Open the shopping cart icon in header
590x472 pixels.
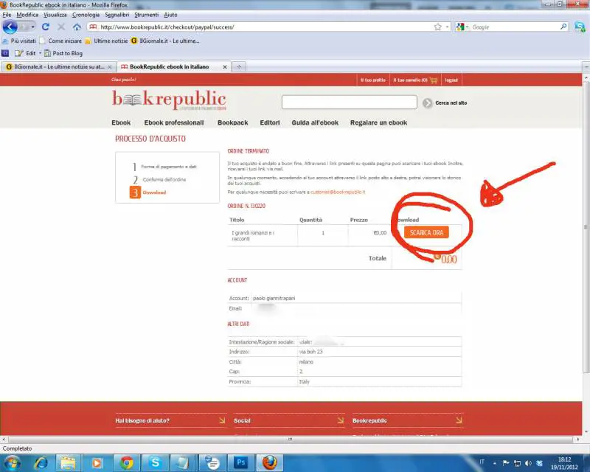click(434, 80)
